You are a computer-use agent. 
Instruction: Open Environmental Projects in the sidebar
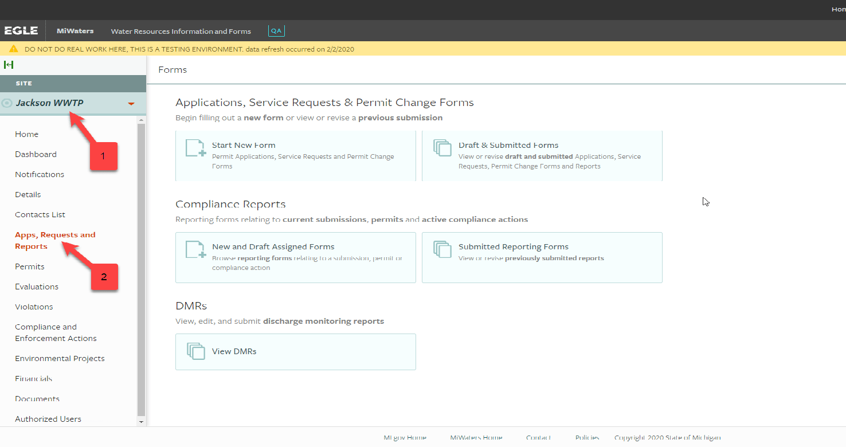60,358
